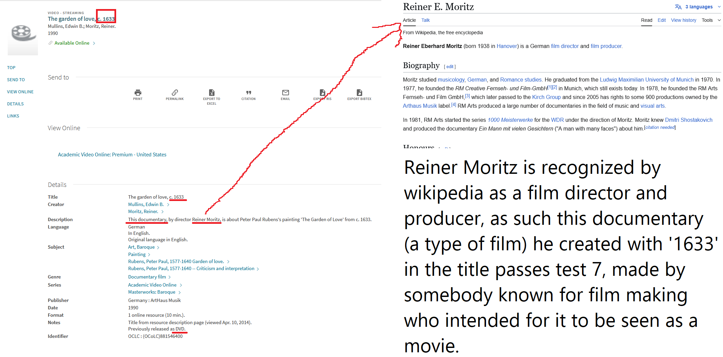This screenshot has width=723, height=357.
Task: Open creator Moritz, Reiner. link
Action: tap(143, 211)
